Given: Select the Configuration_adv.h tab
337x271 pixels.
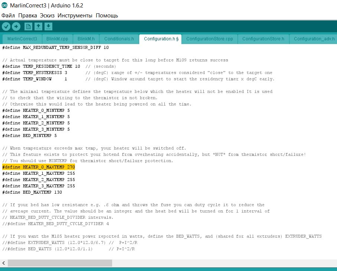Looking at the screenshot, I should coord(314,39).
